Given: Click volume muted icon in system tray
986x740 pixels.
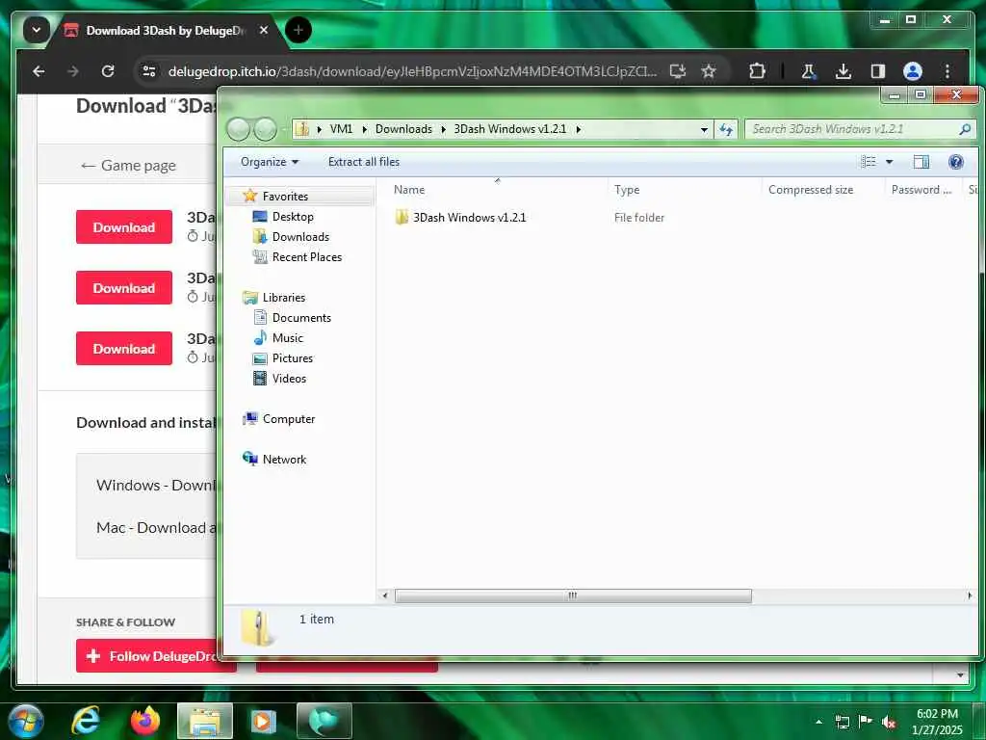Looking at the screenshot, I should tap(889, 722).
